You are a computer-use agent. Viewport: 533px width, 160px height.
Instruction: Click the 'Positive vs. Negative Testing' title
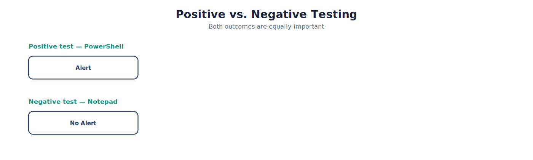[x=266, y=14]
